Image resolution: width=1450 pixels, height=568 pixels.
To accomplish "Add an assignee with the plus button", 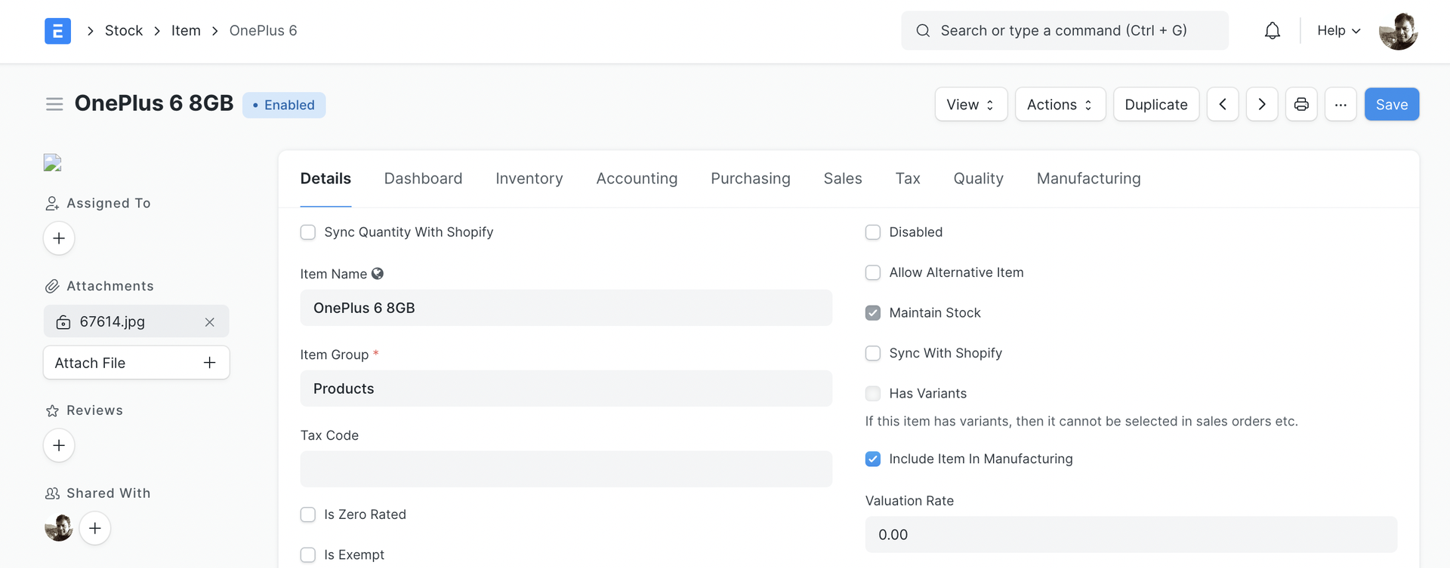I will point(59,238).
